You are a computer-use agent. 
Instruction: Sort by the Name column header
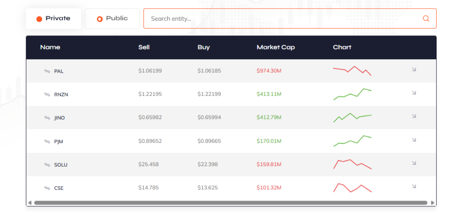click(x=50, y=47)
